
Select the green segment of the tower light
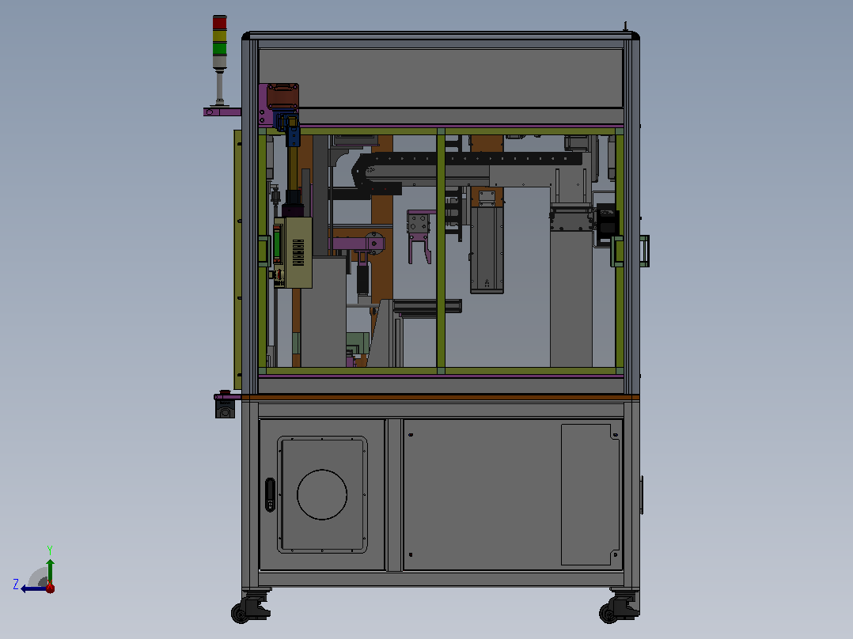[x=220, y=48]
